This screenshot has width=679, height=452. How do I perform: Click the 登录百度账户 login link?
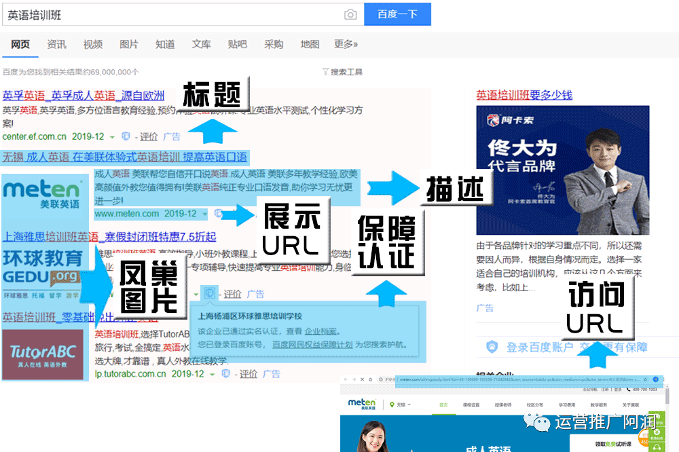pyautogui.click(x=540, y=347)
